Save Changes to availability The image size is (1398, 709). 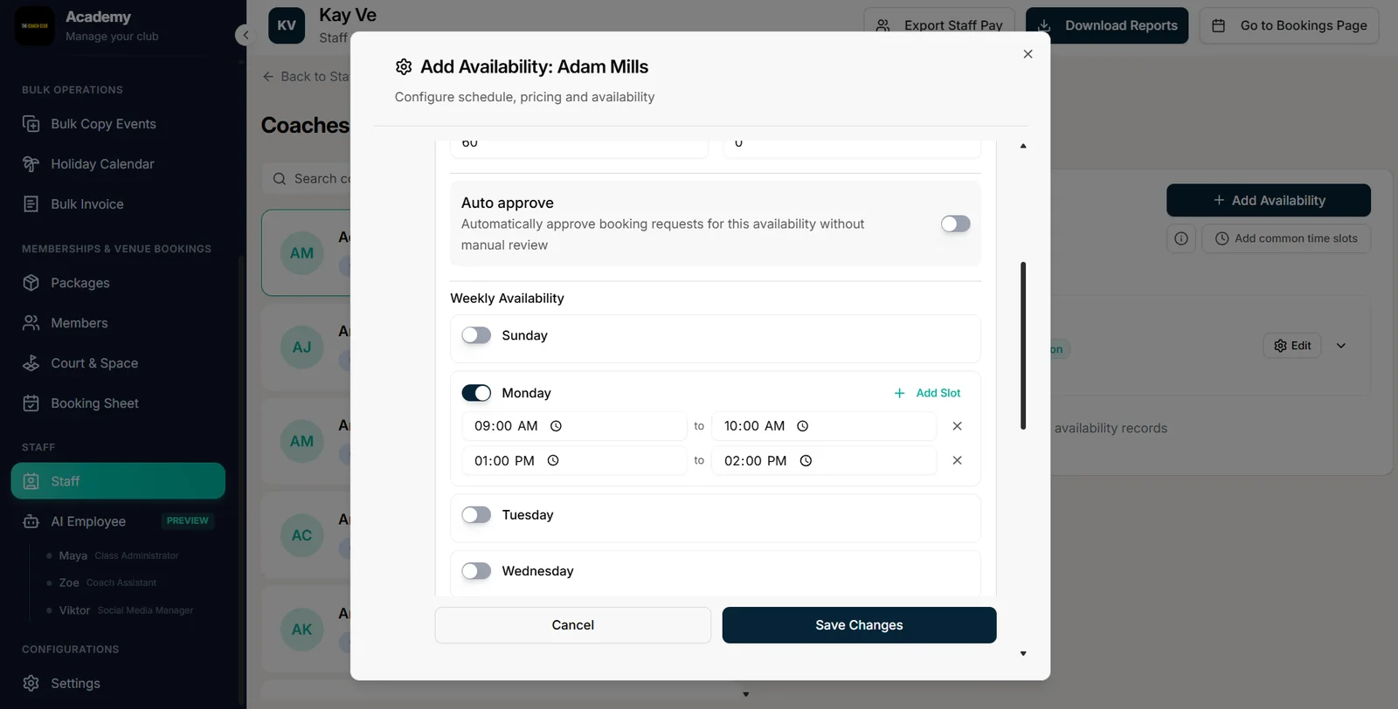859,625
